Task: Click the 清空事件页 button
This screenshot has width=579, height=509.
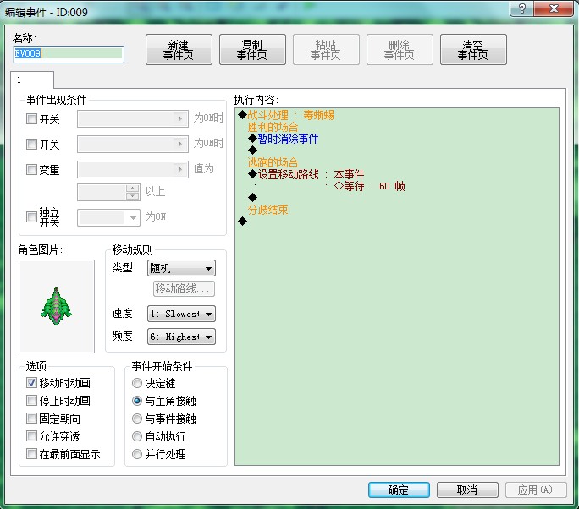Action: click(473, 50)
